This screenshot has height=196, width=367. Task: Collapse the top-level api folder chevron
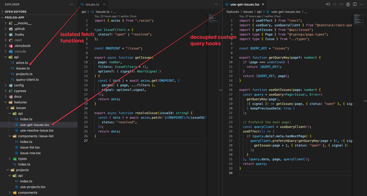coord(6,57)
